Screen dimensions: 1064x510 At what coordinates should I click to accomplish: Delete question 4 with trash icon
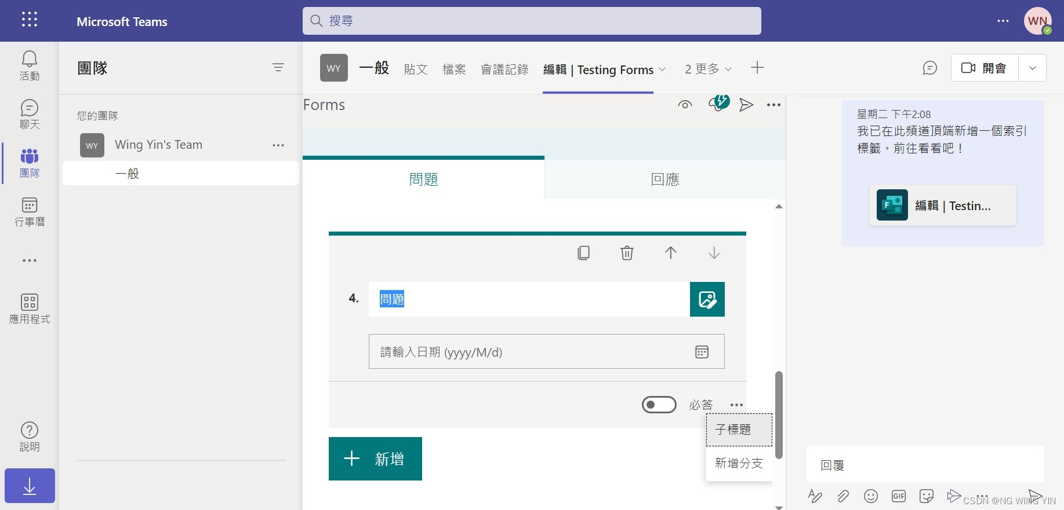click(x=627, y=253)
